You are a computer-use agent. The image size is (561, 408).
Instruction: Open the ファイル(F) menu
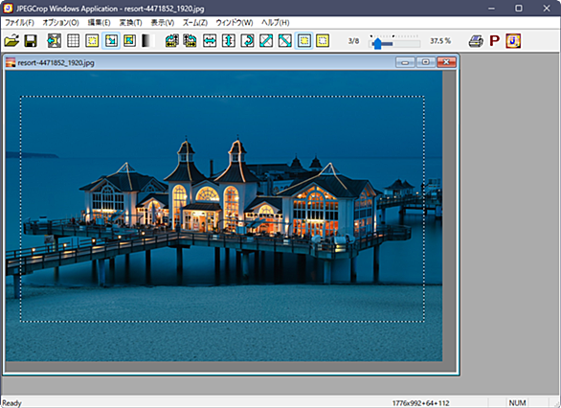point(19,23)
